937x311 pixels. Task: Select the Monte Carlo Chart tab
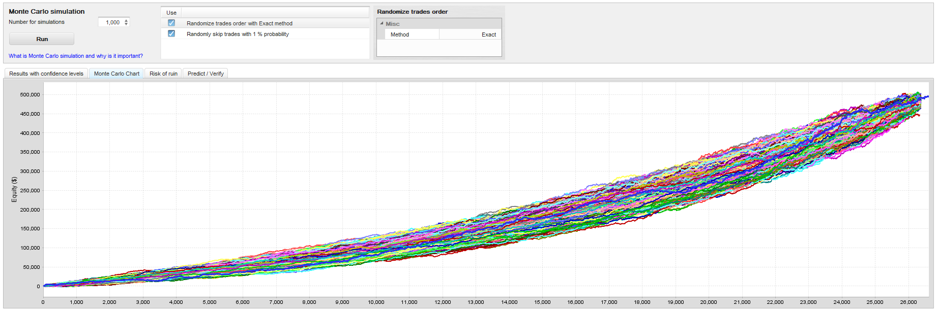[x=116, y=74]
